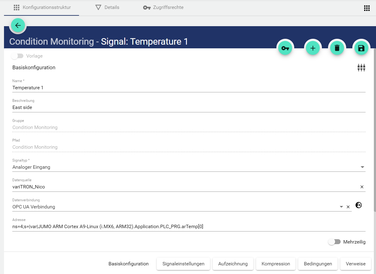376x274 pixels.
Task: Delete signal using trash can button
Action: (337, 48)
